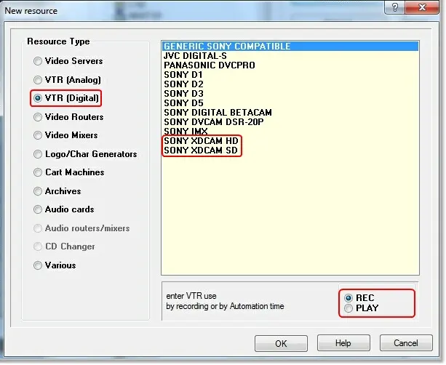Choose the Various resource type
The width and height of the screenshot is (446, 365).
[x=38, y=265]
